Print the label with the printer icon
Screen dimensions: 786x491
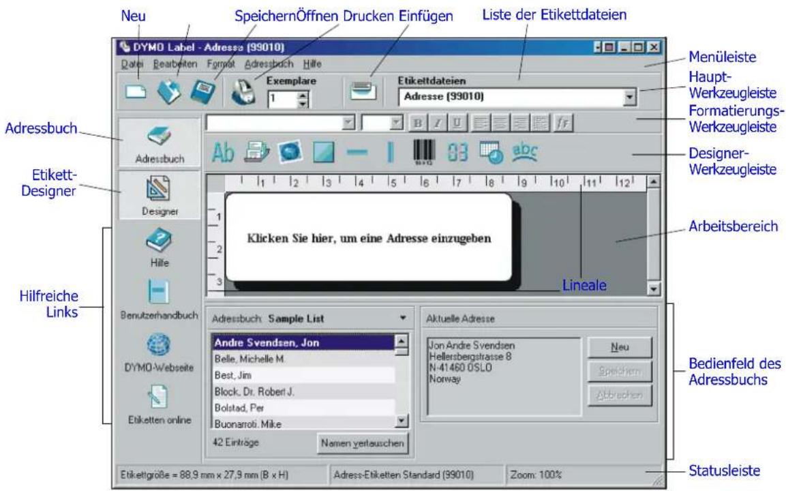(243, 92)
